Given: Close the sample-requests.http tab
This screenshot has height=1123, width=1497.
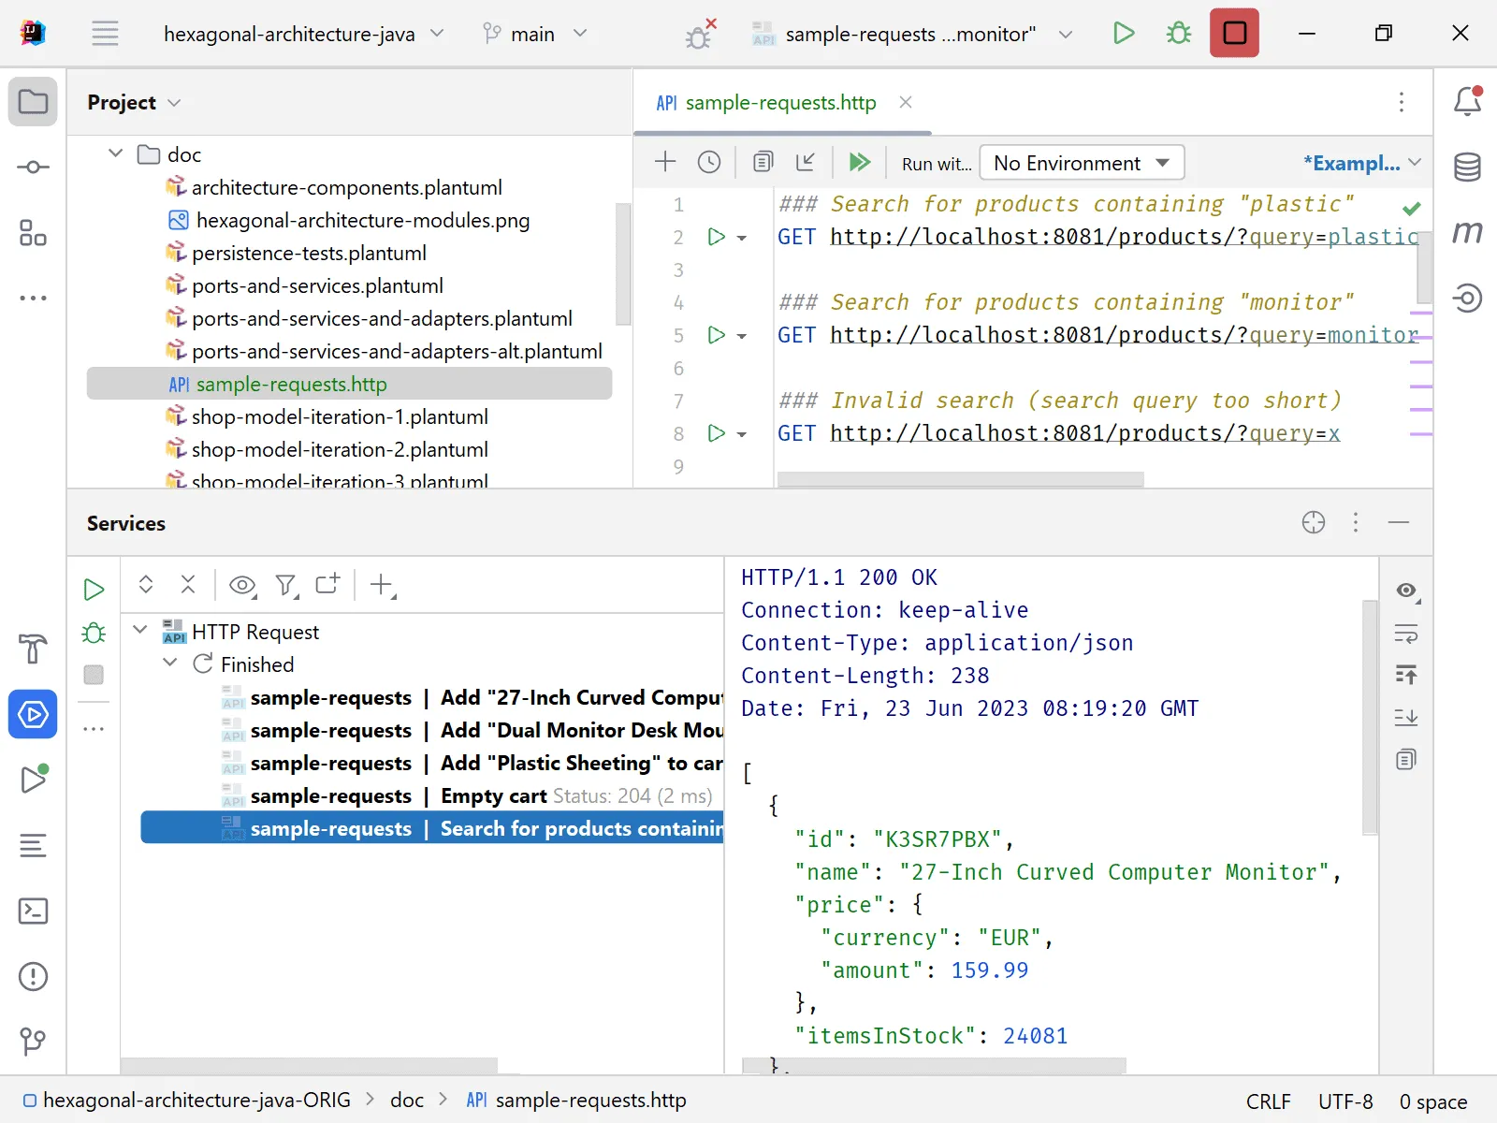Looking at the screenshot, I should click(x=906, y=102).
